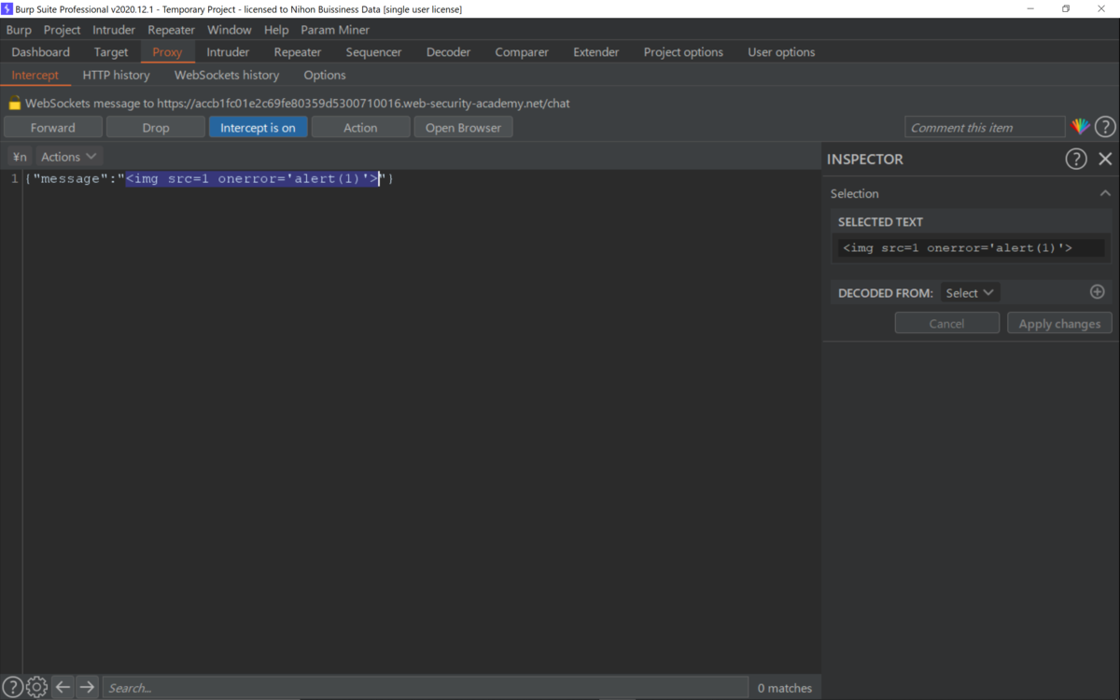Open the proxy Options sub-tab

[325, 75]
